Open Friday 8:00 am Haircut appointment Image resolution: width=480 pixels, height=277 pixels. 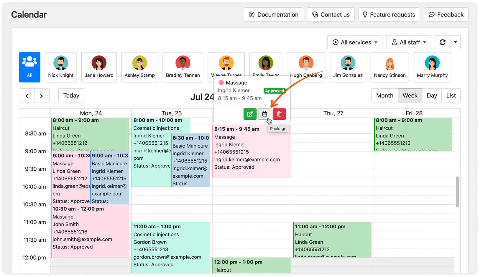(x=413, y=134)
